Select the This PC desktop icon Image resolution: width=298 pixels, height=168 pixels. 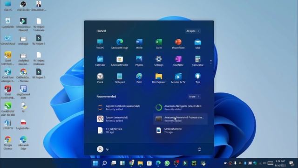8,6
